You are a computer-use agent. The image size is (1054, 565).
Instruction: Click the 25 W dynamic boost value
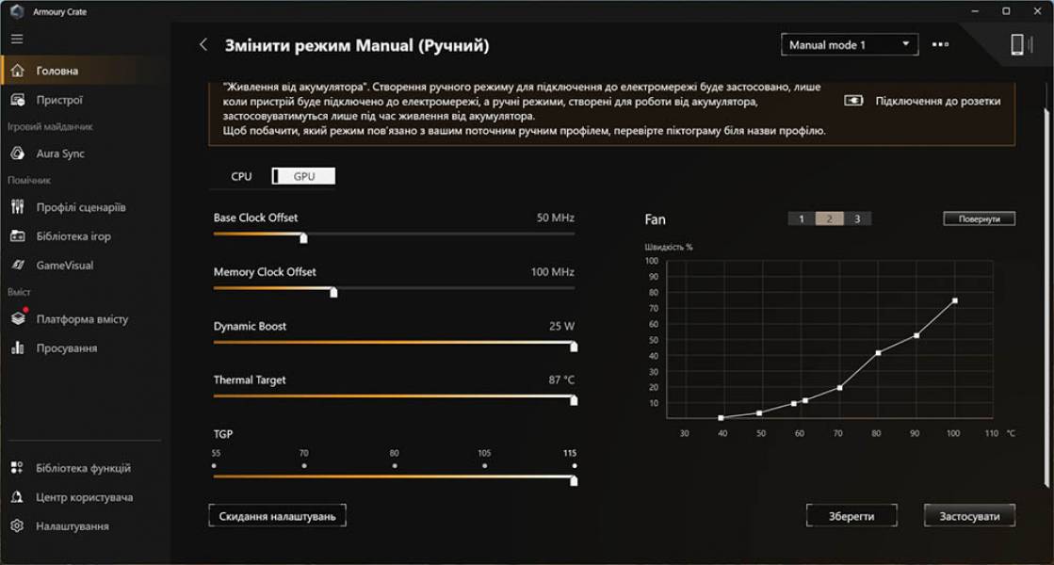pos(562,326)
